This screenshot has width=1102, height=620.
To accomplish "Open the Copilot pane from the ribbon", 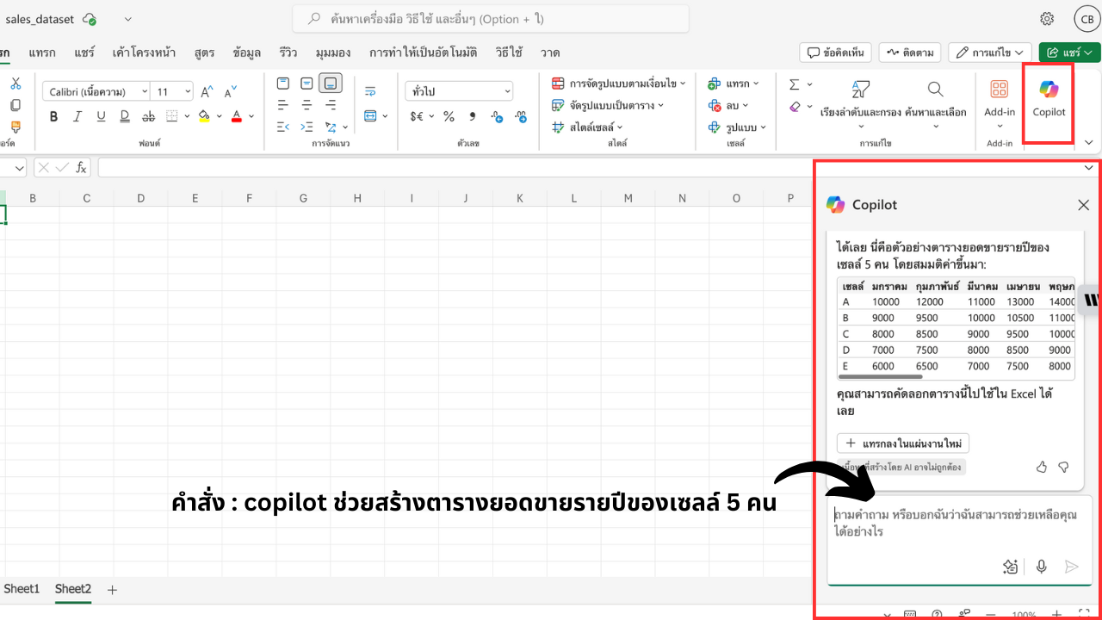I will point(1049,97).
